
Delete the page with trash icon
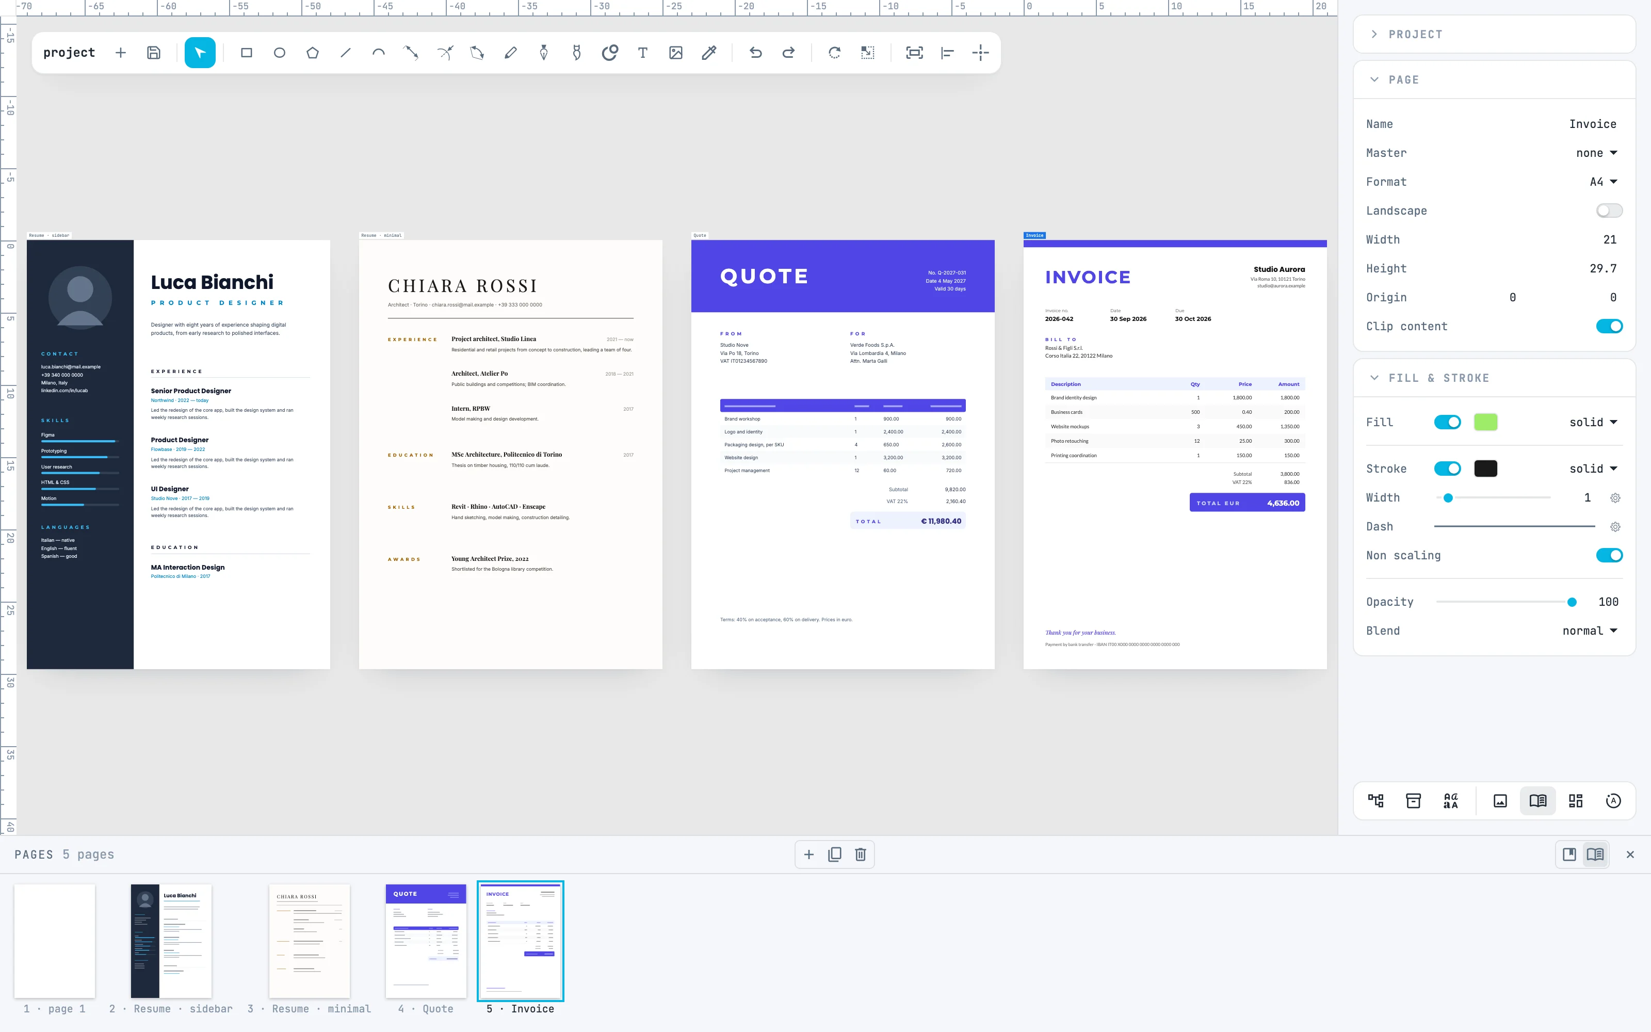coord(860,854)
